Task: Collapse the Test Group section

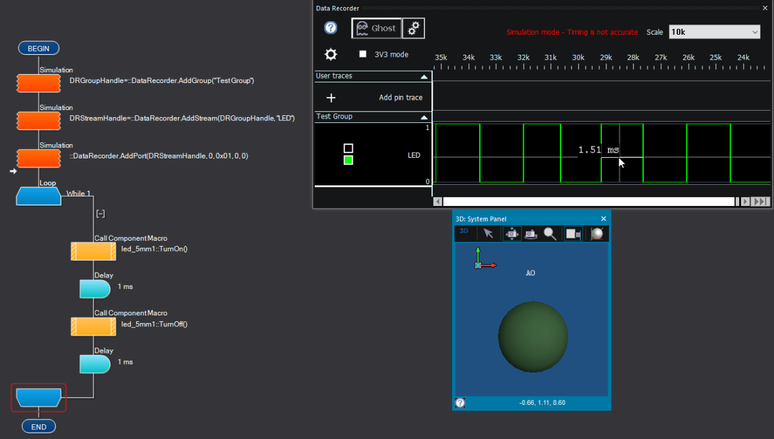Action: (424, 117)
